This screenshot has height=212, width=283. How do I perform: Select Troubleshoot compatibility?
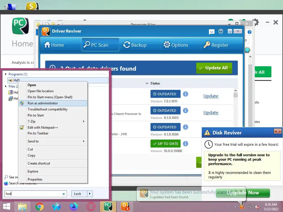tap(53, 109)
